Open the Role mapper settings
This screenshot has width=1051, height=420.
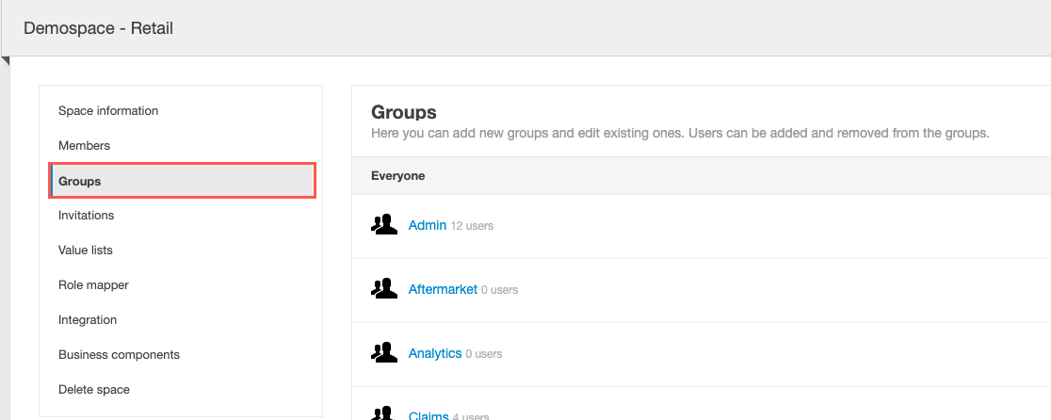[93, 285]
